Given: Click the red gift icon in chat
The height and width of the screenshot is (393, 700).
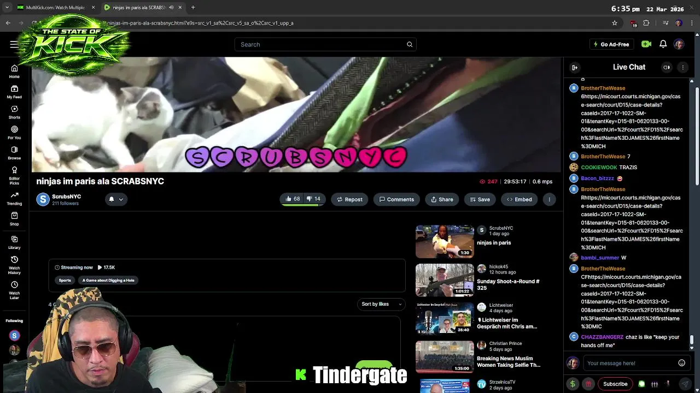Looking at the screenshot, I should click(x=588, y=384).
